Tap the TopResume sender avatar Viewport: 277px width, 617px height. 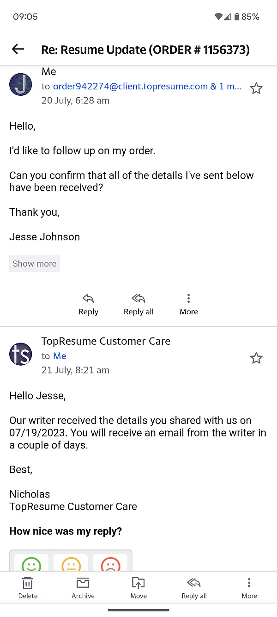(x=21, y=354)
